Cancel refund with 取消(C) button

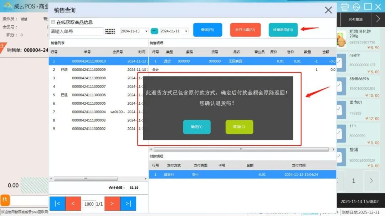239,127
